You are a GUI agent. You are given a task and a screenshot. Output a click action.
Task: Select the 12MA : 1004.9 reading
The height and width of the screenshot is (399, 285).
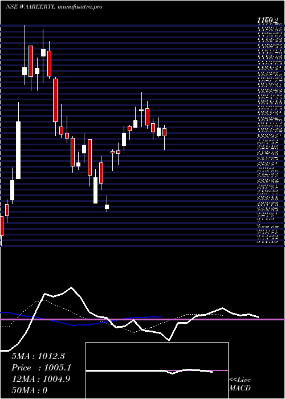pos(40,379)
